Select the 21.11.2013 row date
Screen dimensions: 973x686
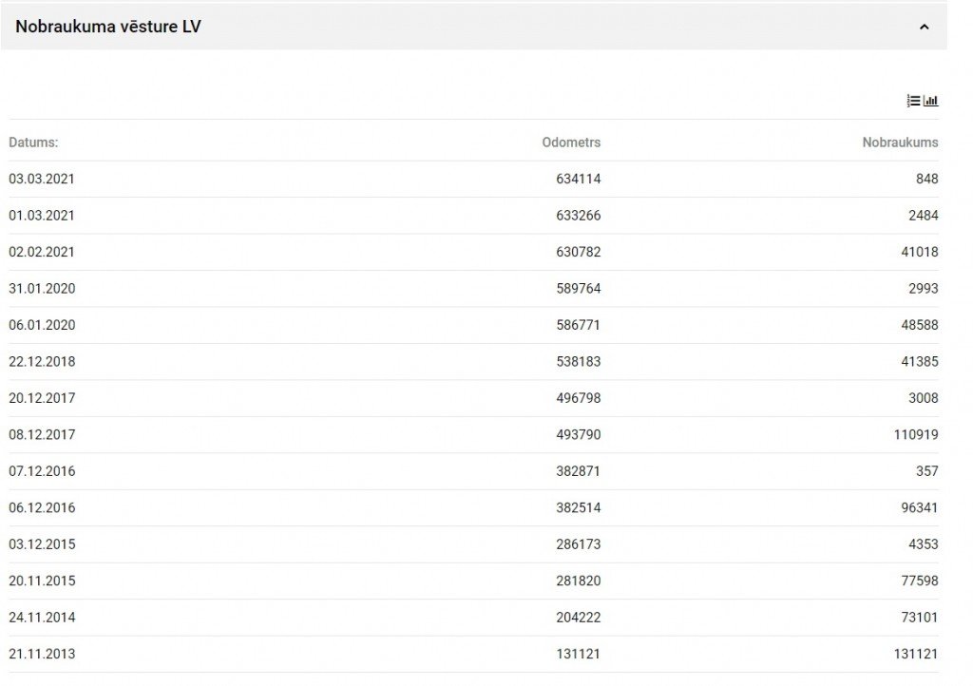[42, 654]
